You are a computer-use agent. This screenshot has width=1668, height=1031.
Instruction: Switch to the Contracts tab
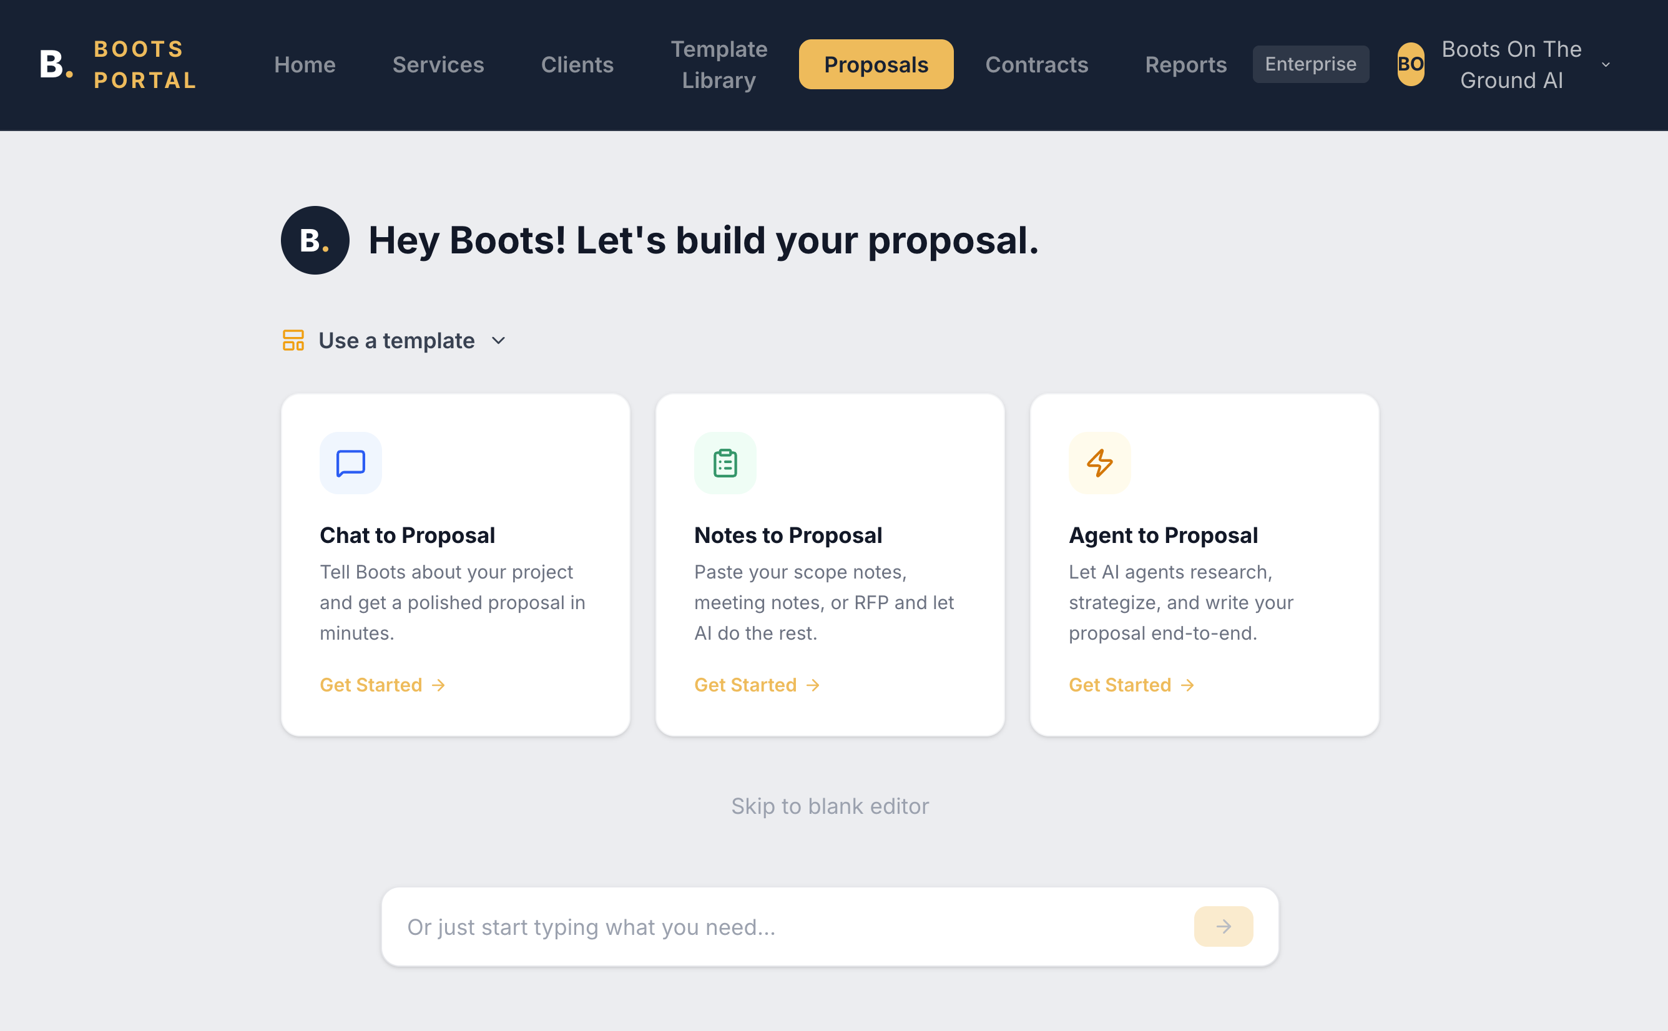(1036, 64)
